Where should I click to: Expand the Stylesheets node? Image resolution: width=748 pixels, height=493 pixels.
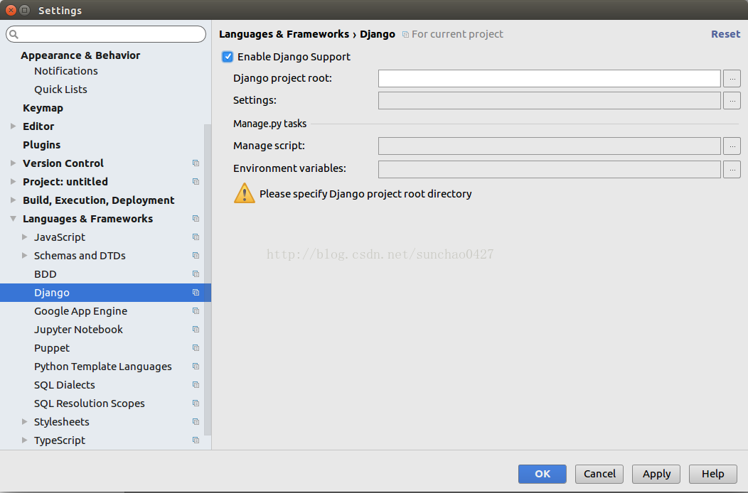coord(24,421)
